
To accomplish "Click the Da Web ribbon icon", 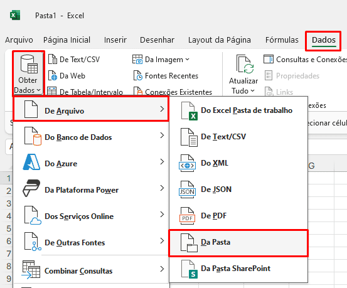I will coord(53,76).
